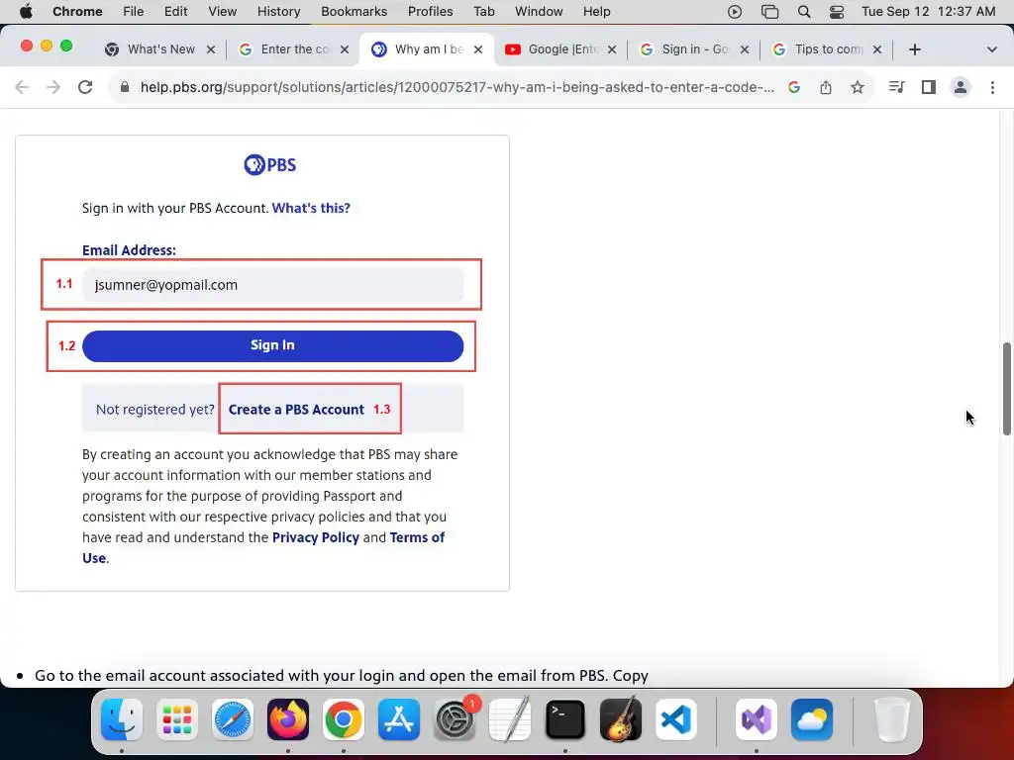Open the media controls toolbar icon
The width and height of the screenshot is (1014, 760).
click(x=896, y=87)
